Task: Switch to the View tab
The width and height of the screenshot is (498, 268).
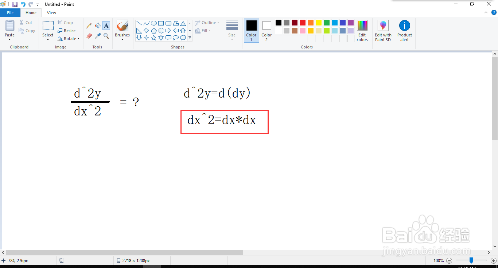Action: [51, 12]
